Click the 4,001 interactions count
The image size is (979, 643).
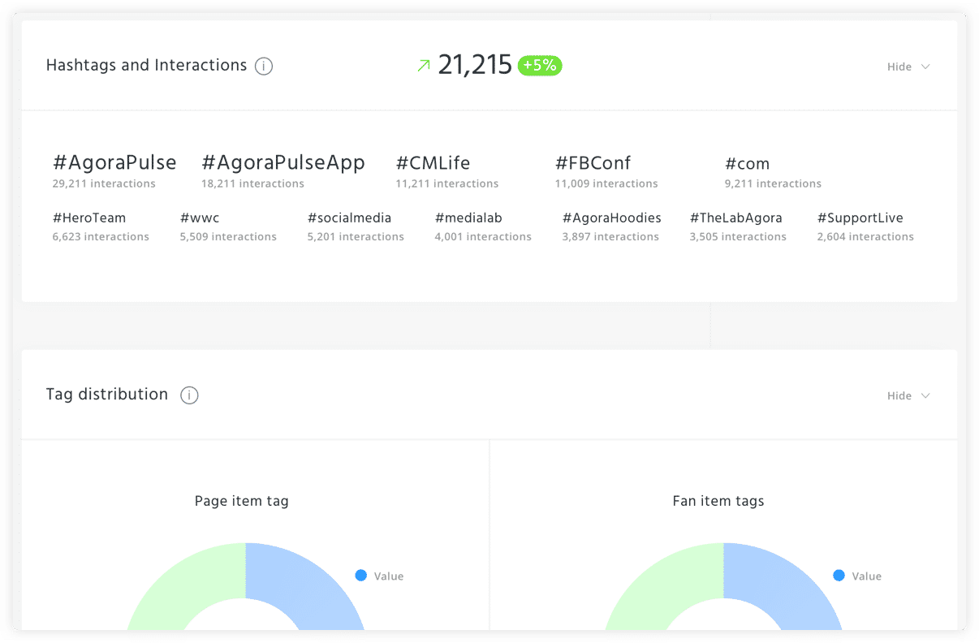[x=483, y=237]
